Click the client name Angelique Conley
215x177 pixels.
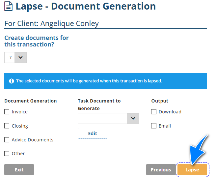coord(72,24)
